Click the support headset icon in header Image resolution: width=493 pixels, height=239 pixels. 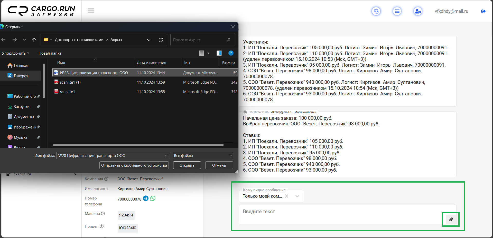point(376,11)
